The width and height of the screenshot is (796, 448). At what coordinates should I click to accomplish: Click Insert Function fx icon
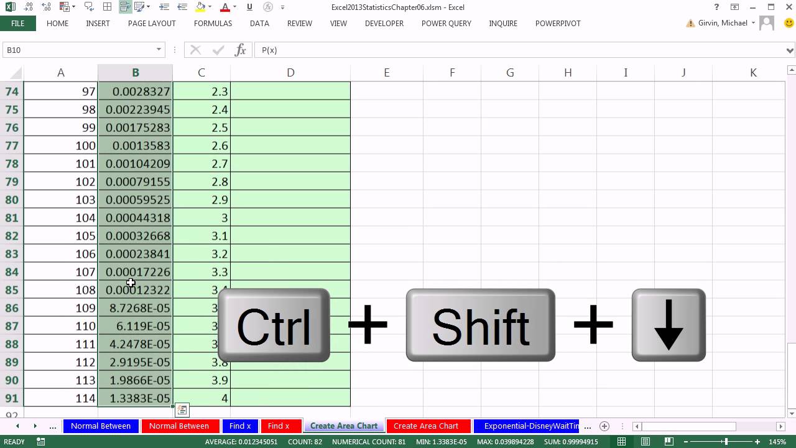tap(240, 50)
